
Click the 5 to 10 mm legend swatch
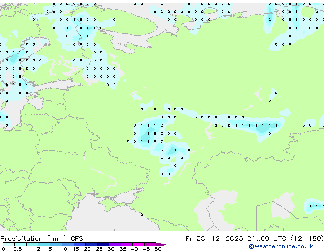[56, 244]
